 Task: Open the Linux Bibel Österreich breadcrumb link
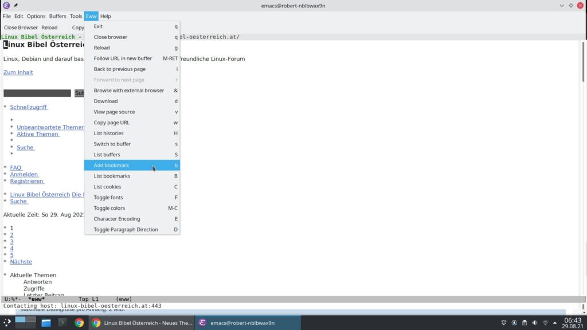(x=40, y=195)
